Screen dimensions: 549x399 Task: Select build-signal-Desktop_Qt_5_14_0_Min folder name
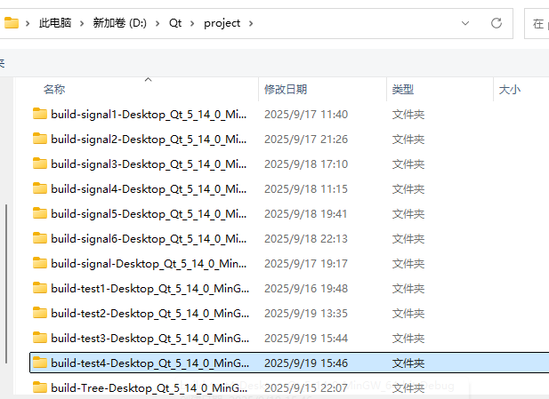tap(149, 264)
